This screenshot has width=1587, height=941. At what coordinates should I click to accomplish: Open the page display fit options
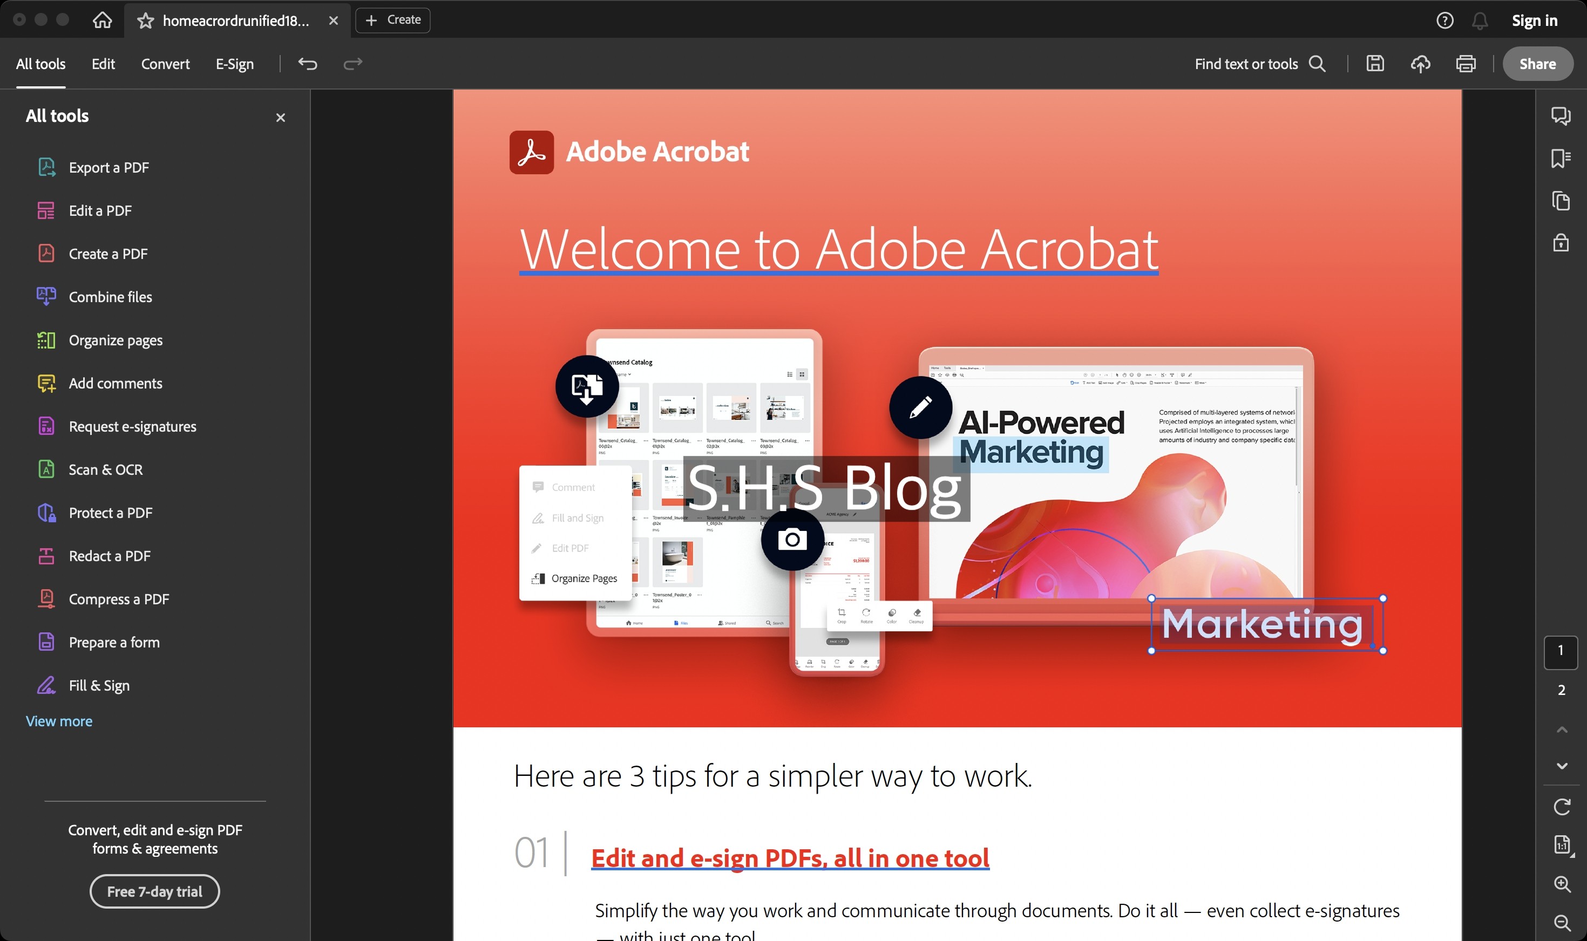(x=1563, y=845)
